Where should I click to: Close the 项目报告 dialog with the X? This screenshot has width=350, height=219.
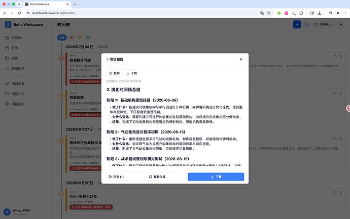pyautogui.click(x=240, y=59)
